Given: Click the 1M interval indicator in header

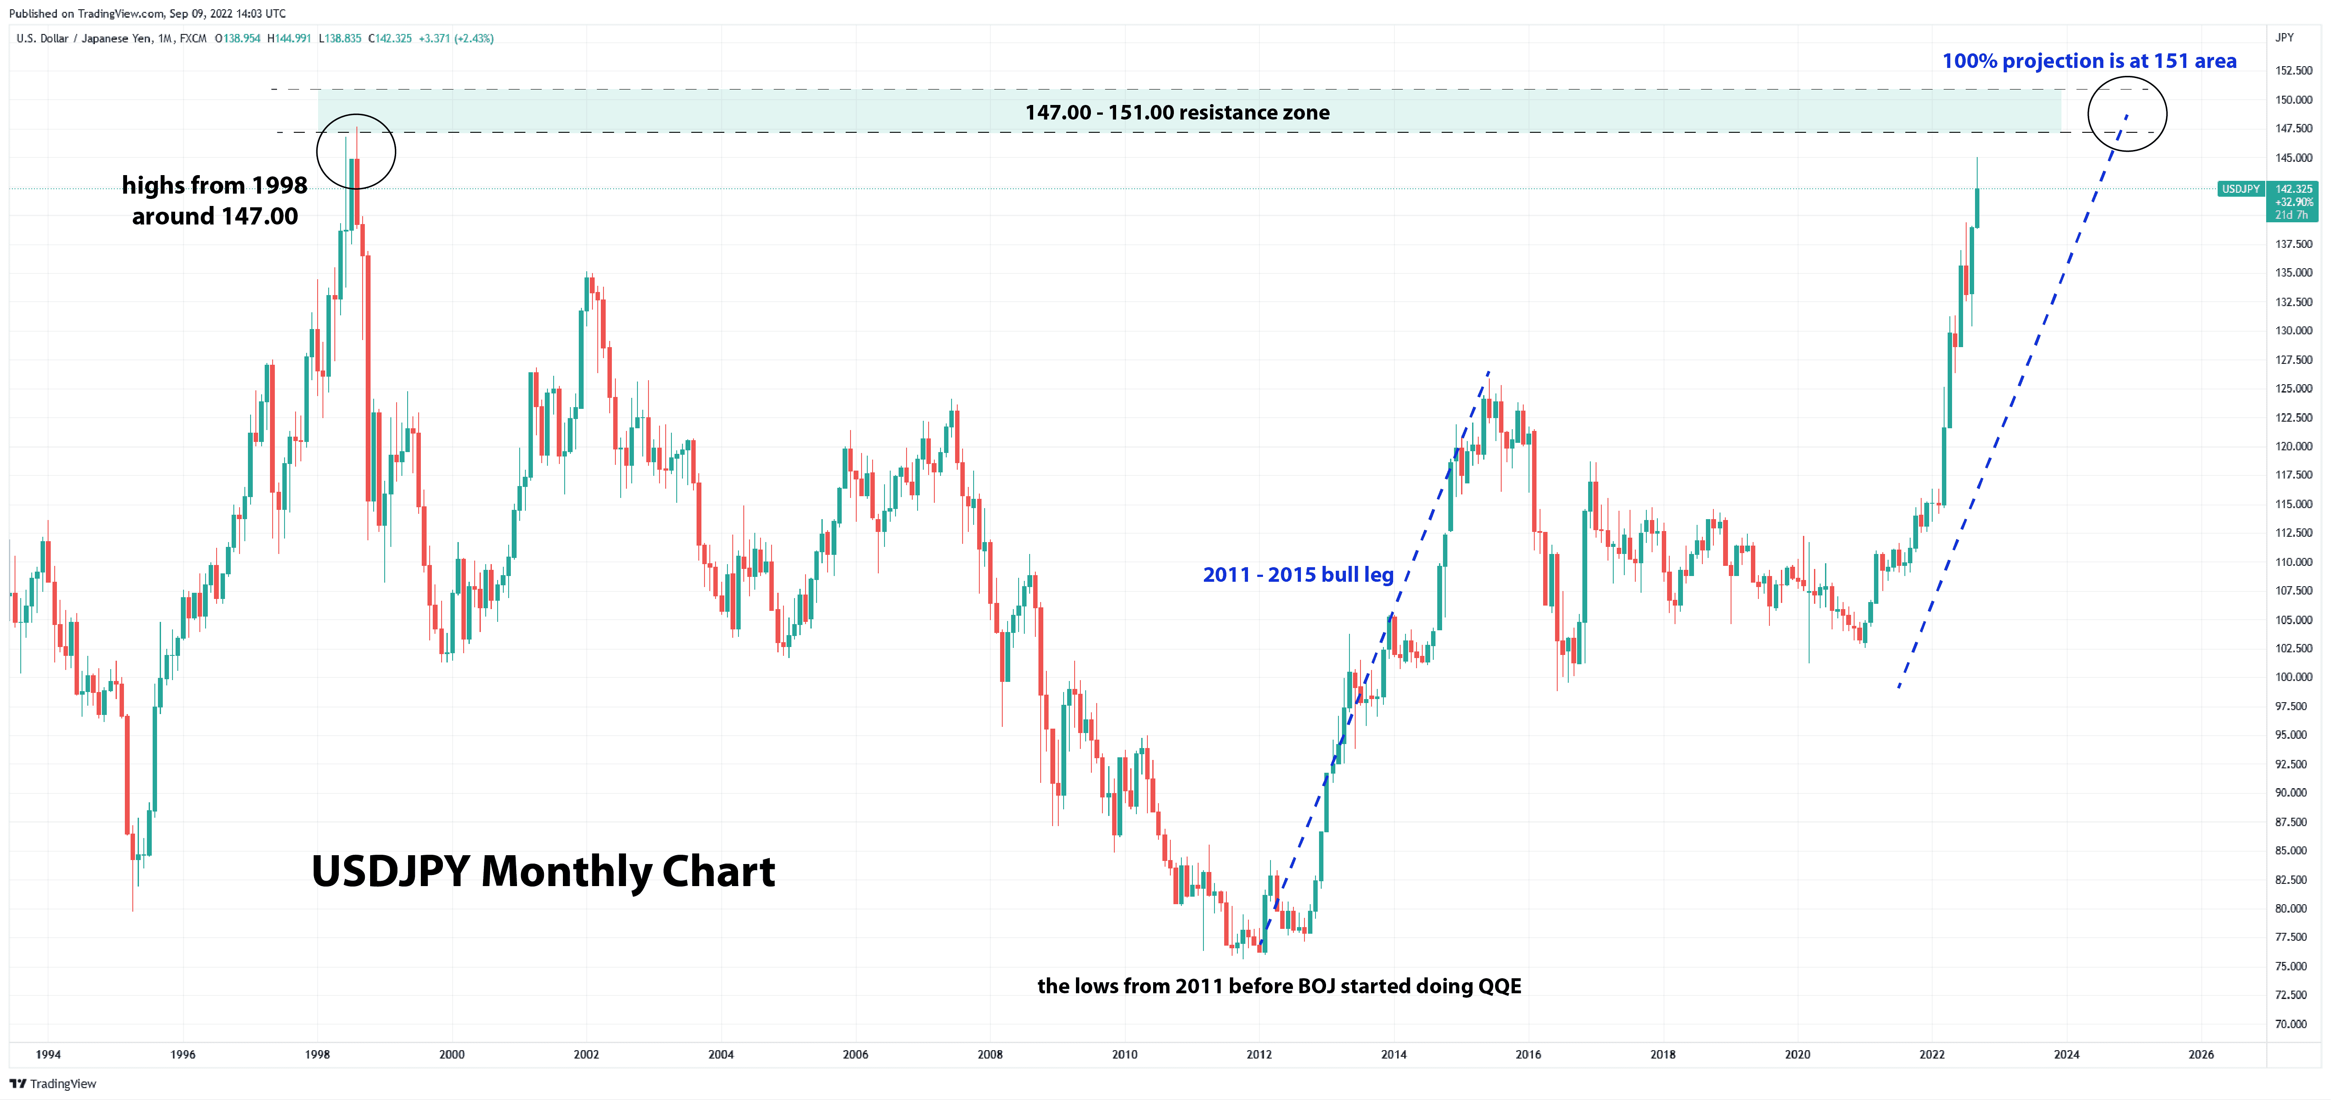Looking at the screenshot, I should click(165, 38).
